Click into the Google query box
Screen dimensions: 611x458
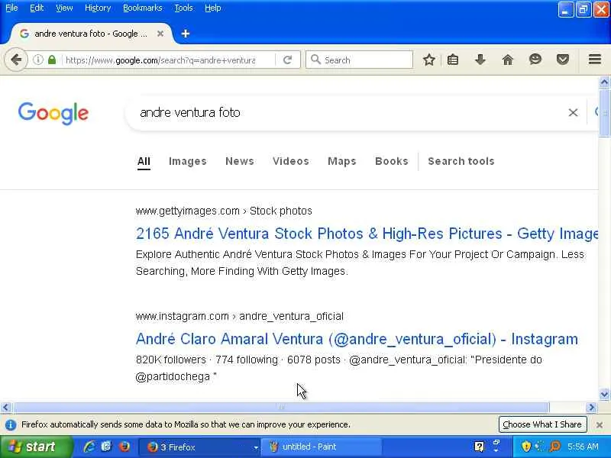point(347,112)
